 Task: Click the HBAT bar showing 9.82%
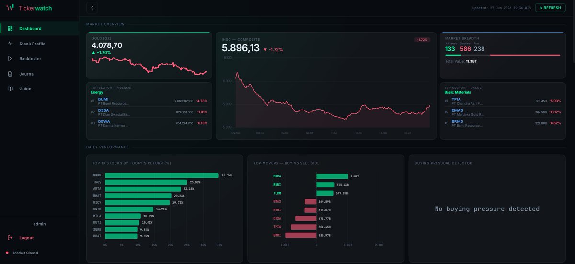click(121, 236)
